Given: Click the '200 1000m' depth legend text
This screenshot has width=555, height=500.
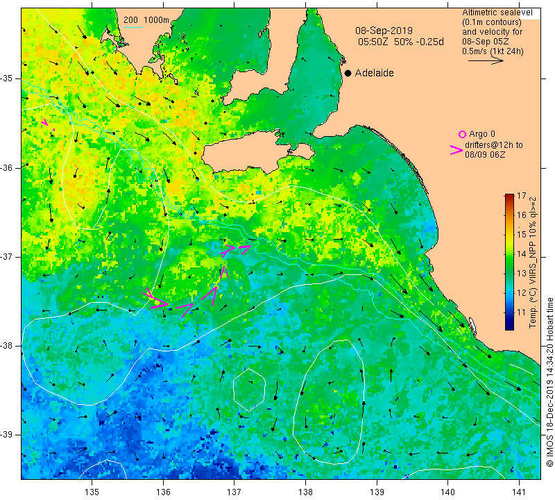Looking at the screenshot, I should point(146,20).
